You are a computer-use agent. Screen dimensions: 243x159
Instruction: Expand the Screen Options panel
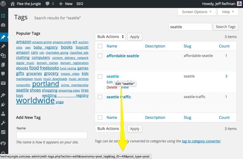[196, 12]
